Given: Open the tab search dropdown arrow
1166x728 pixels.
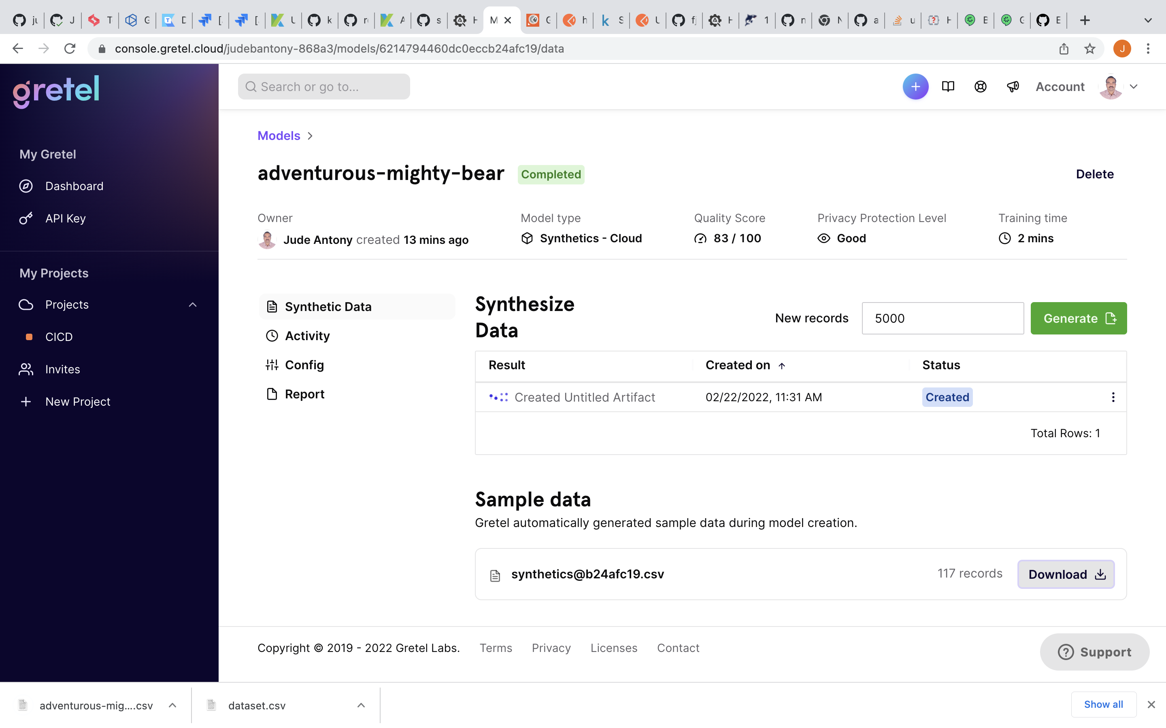Looking at the screenshot, I should (x=1148, y=20).
